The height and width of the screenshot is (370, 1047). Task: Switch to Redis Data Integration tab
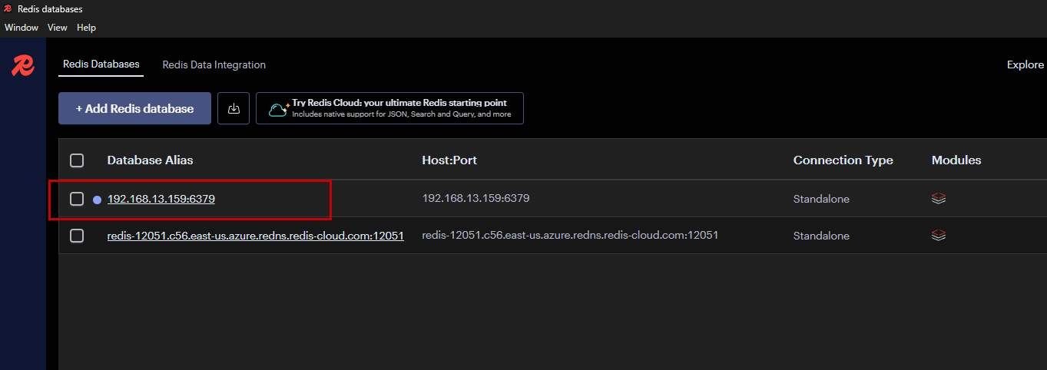pyautogui.click(x=214, y=64)
